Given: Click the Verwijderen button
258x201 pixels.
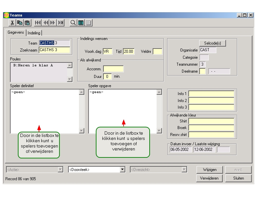Looking at the screenshot, I should click(x=210, y=178).
